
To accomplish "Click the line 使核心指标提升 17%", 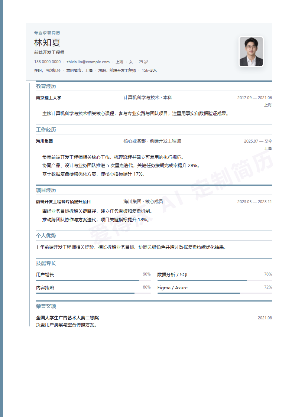I will coord(94,174).
